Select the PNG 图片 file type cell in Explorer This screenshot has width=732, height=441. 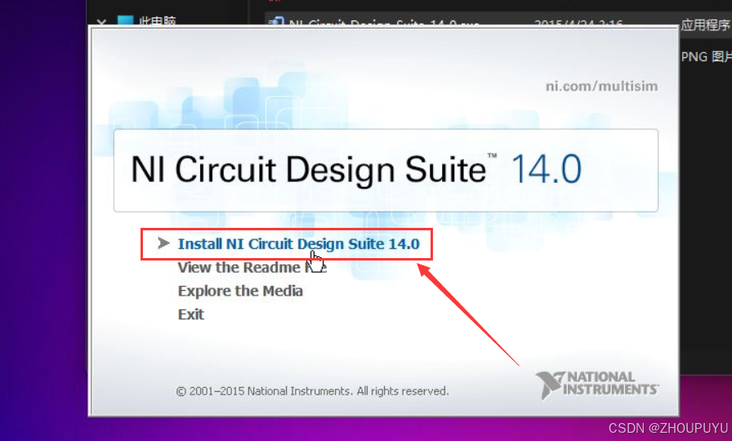tap(706, 57)
